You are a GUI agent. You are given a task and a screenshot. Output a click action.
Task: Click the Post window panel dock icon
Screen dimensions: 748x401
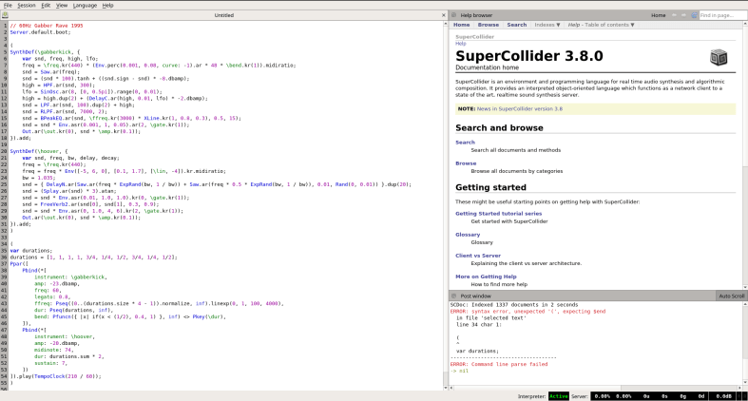452,296
